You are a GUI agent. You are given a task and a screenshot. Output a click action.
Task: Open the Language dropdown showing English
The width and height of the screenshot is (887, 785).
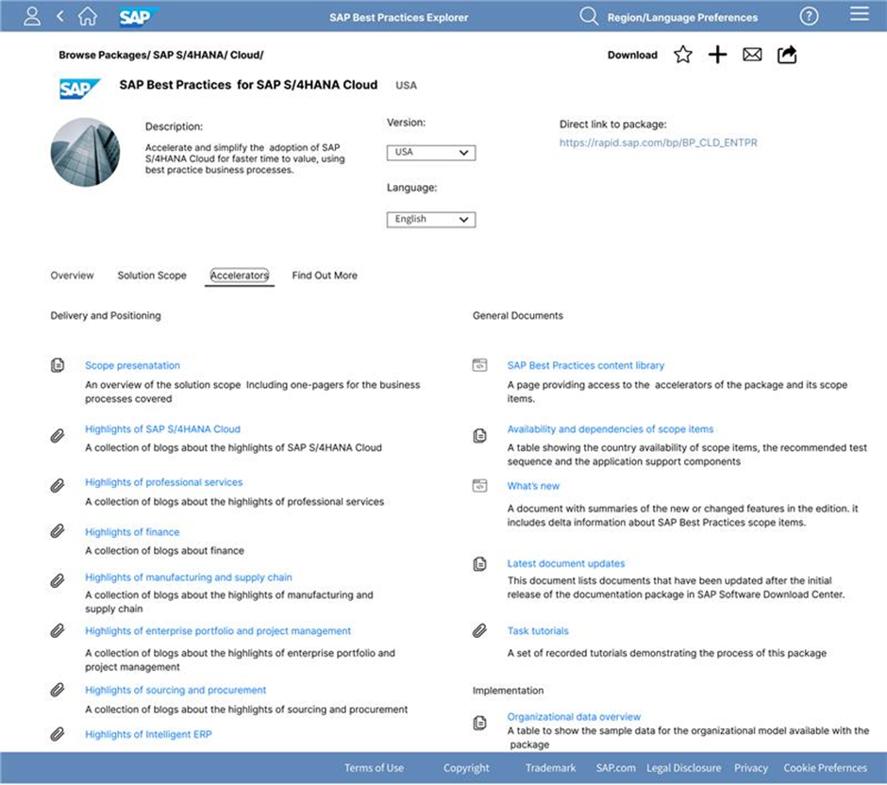(430, 219)
